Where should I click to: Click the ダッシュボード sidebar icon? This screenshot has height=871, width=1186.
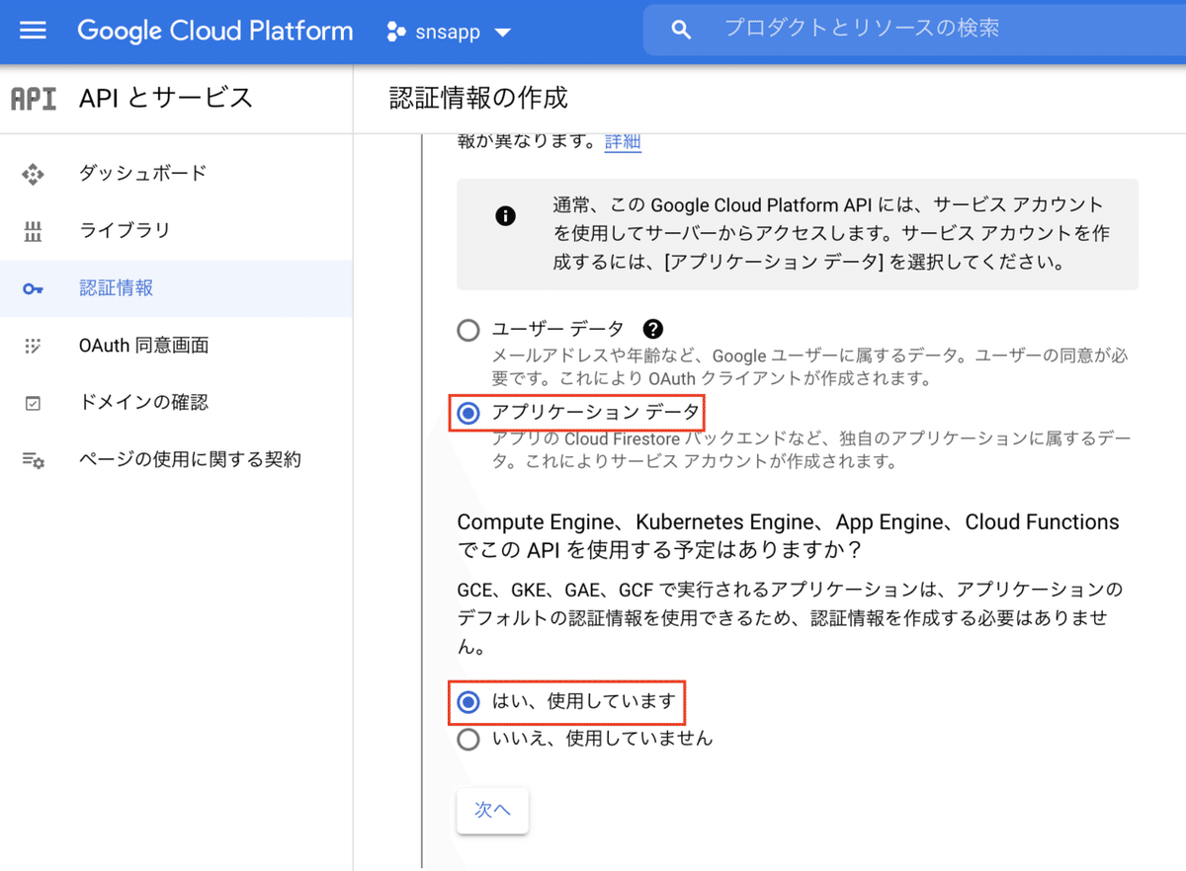click(33, 174)
